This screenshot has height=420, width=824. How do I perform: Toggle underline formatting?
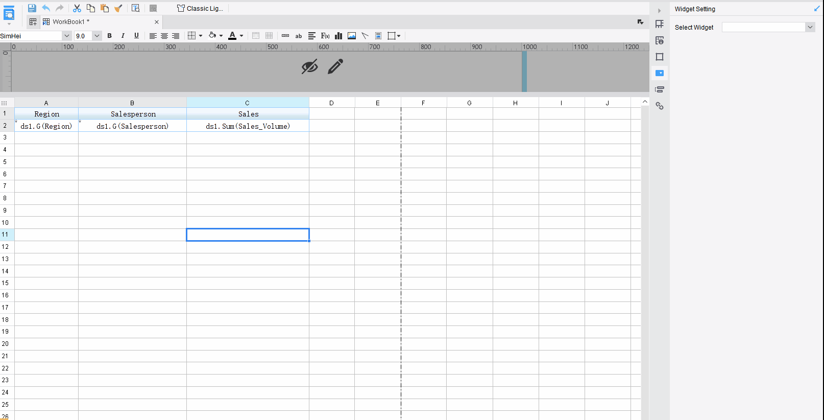coord(136,36)
